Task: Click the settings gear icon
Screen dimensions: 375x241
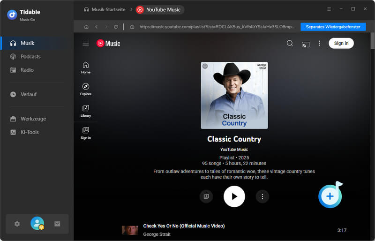Action: (x=17, y=224)
